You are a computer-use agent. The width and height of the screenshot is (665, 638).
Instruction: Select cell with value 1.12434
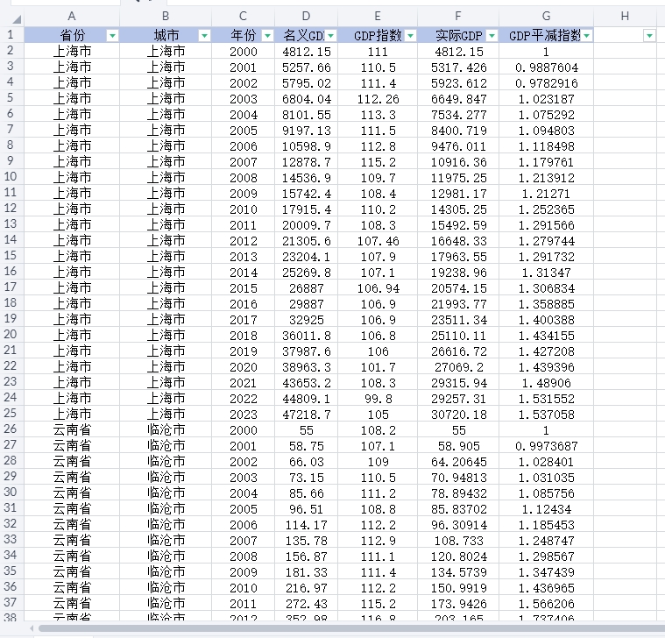coord(546,508)
